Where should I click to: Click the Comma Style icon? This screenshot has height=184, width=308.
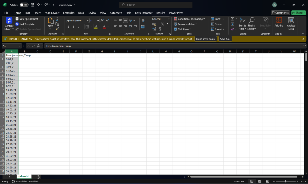point(168,24)
